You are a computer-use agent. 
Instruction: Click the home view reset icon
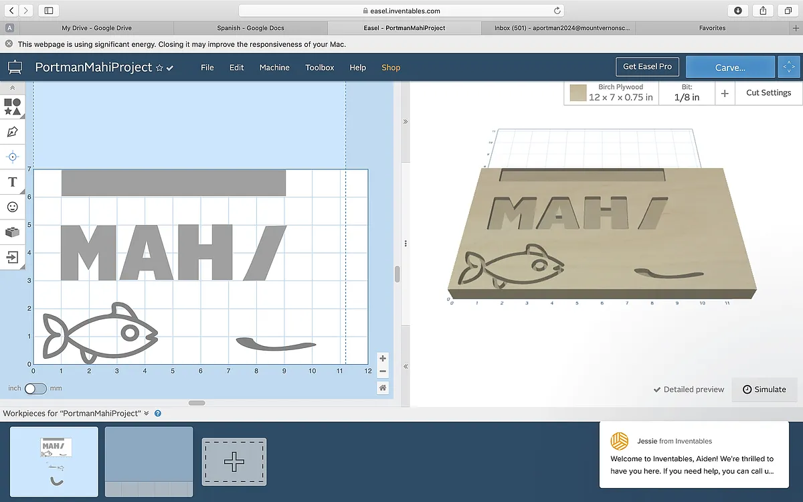[383, 388]
